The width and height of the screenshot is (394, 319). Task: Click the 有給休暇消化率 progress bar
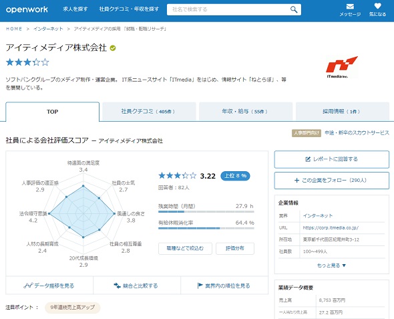206,229
